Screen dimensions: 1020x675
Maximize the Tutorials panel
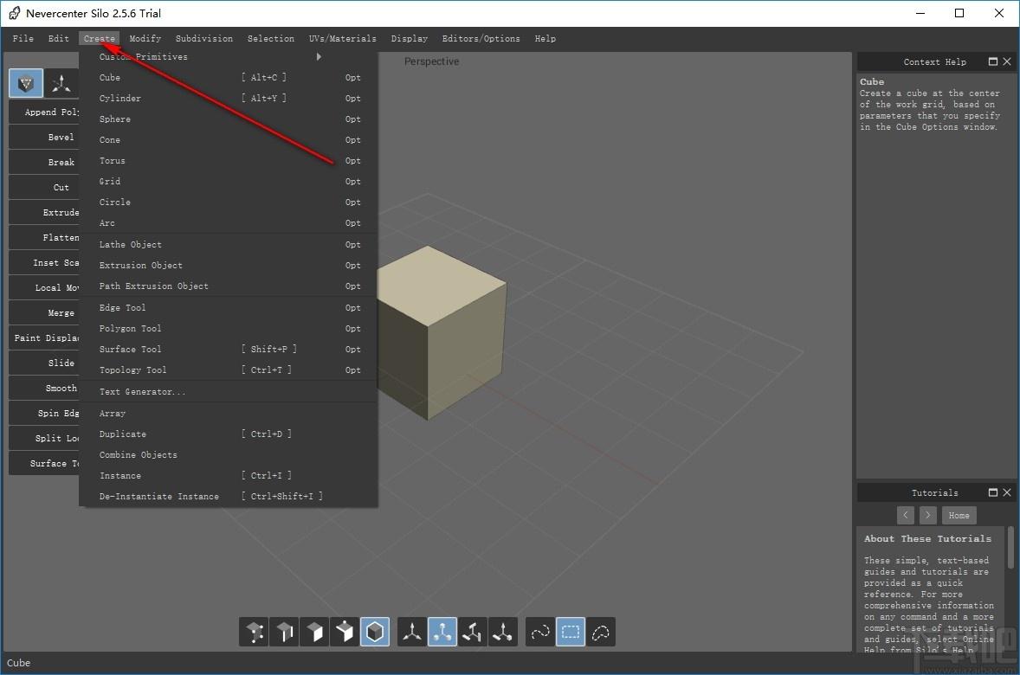click(992, 492)
